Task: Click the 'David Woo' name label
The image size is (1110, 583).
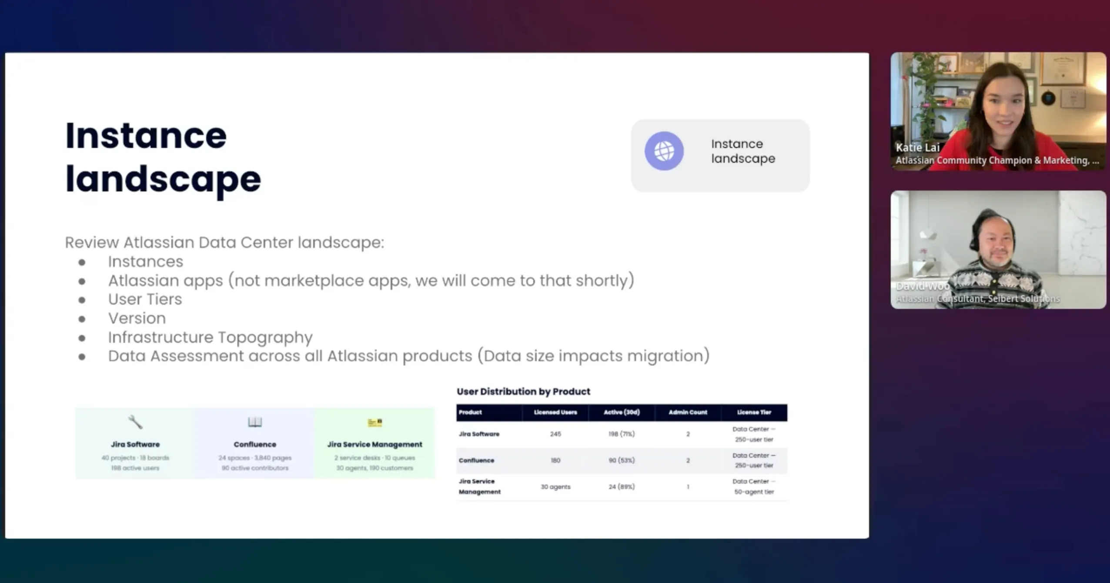Action: (923, 286)
